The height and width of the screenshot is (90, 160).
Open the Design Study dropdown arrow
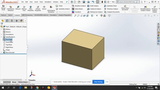click(x=3, y=12)
